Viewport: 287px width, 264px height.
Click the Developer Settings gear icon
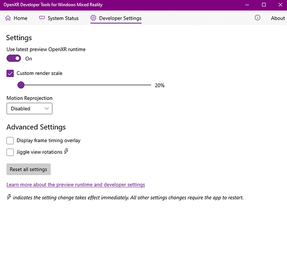coord(94,18)
